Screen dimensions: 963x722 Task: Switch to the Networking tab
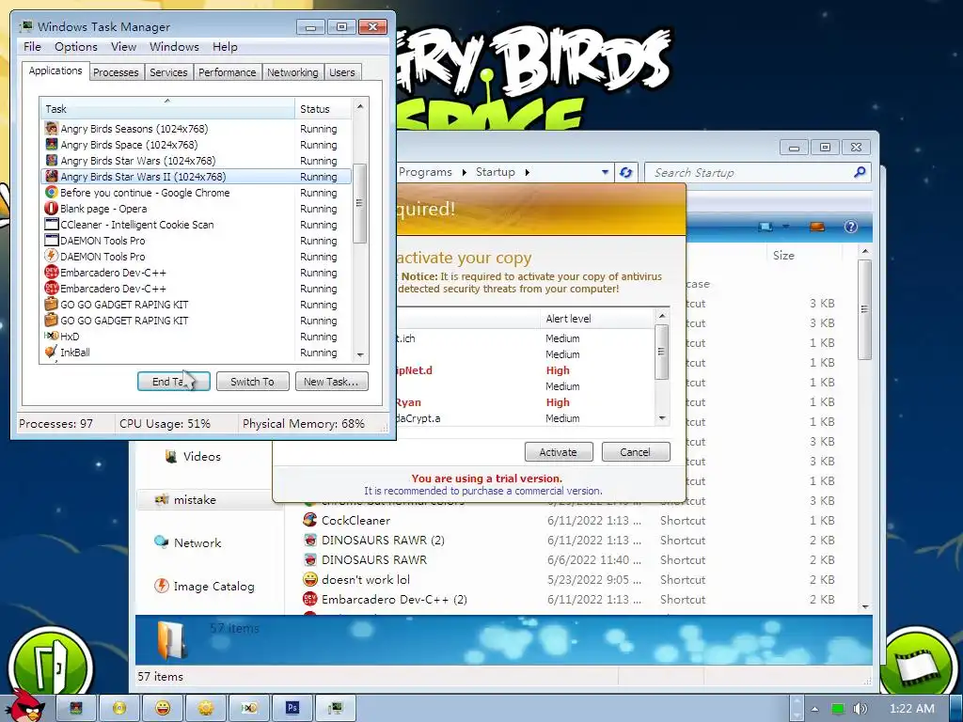pos(292,72)
